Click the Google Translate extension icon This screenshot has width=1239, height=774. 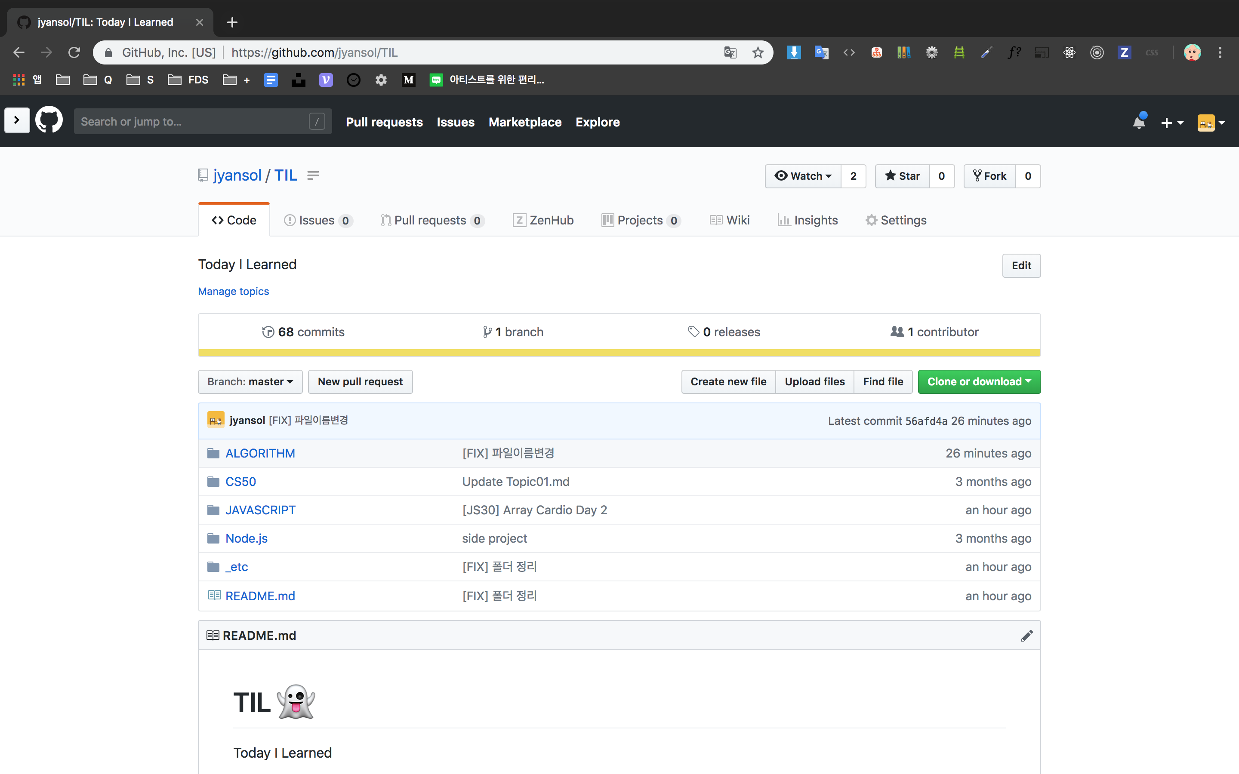[821, 52]
